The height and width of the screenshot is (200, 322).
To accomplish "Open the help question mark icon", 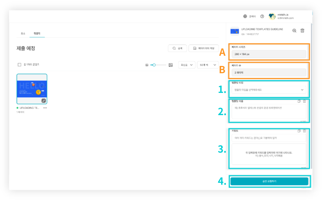I will (262, 16).
